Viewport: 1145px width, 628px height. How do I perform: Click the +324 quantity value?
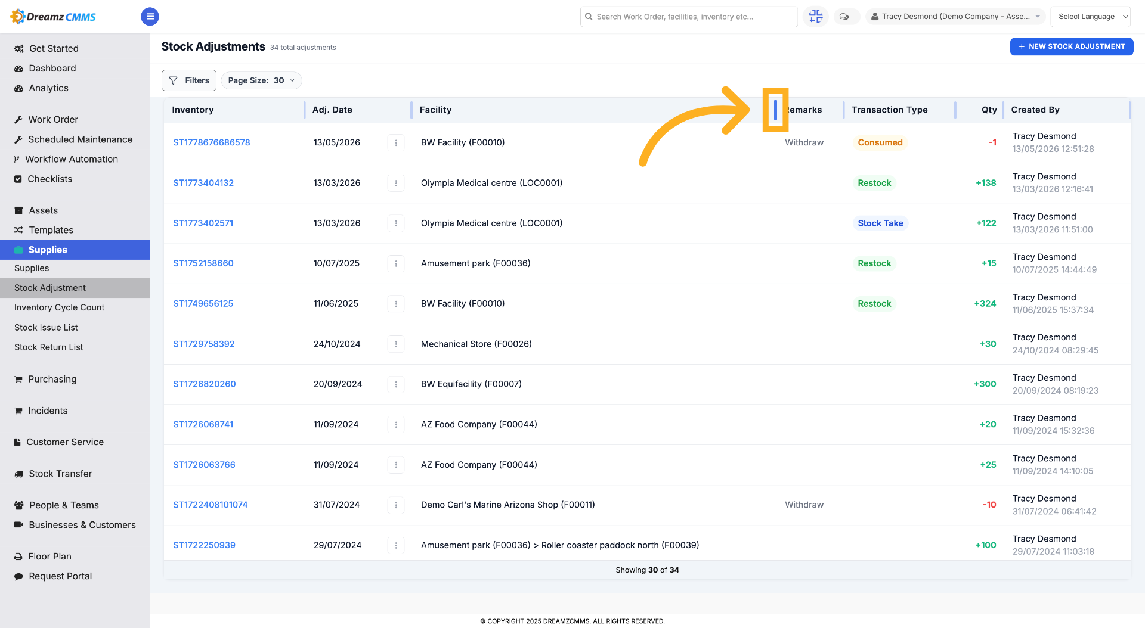pos(985,304)
